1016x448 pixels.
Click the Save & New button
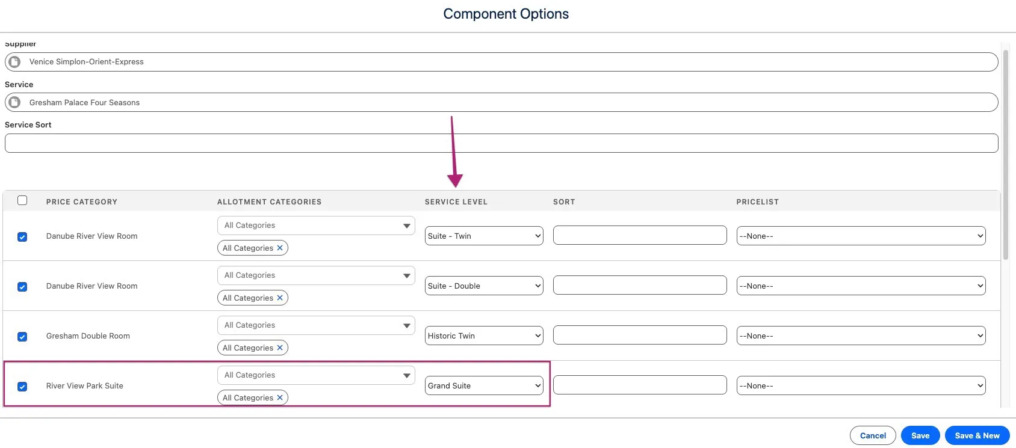(977, 435)
